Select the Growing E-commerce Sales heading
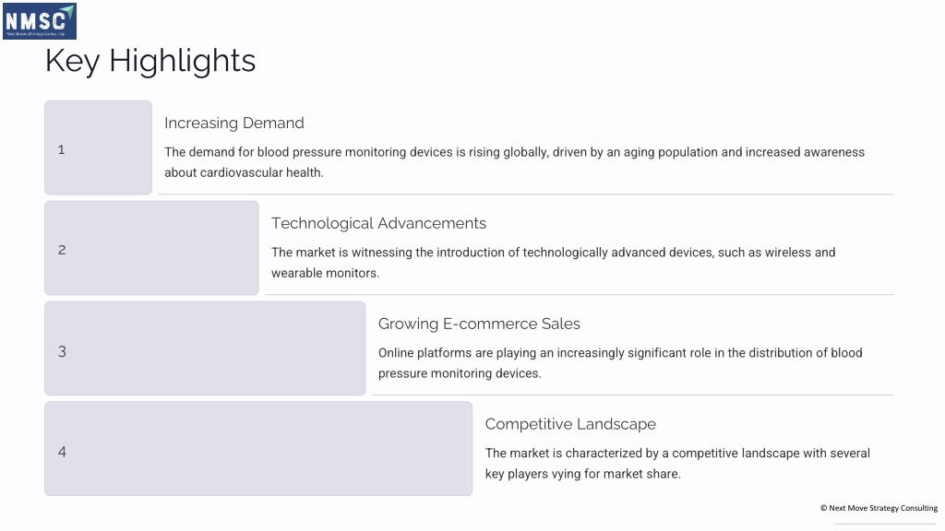 (479, 324)
